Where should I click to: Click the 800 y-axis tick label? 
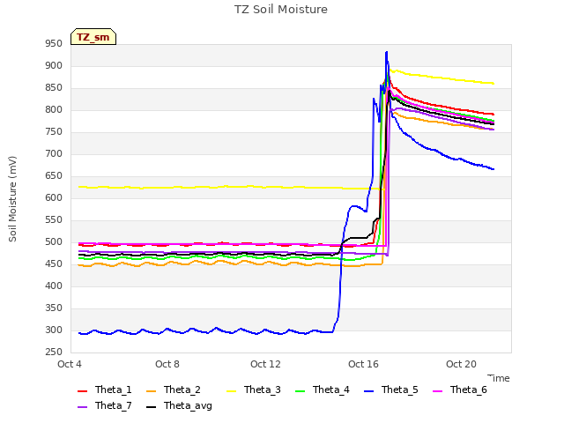[54, 110]
